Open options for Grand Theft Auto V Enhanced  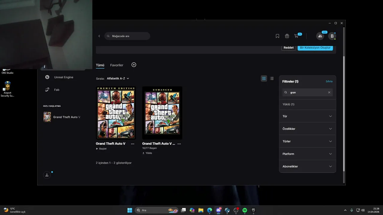179,144
